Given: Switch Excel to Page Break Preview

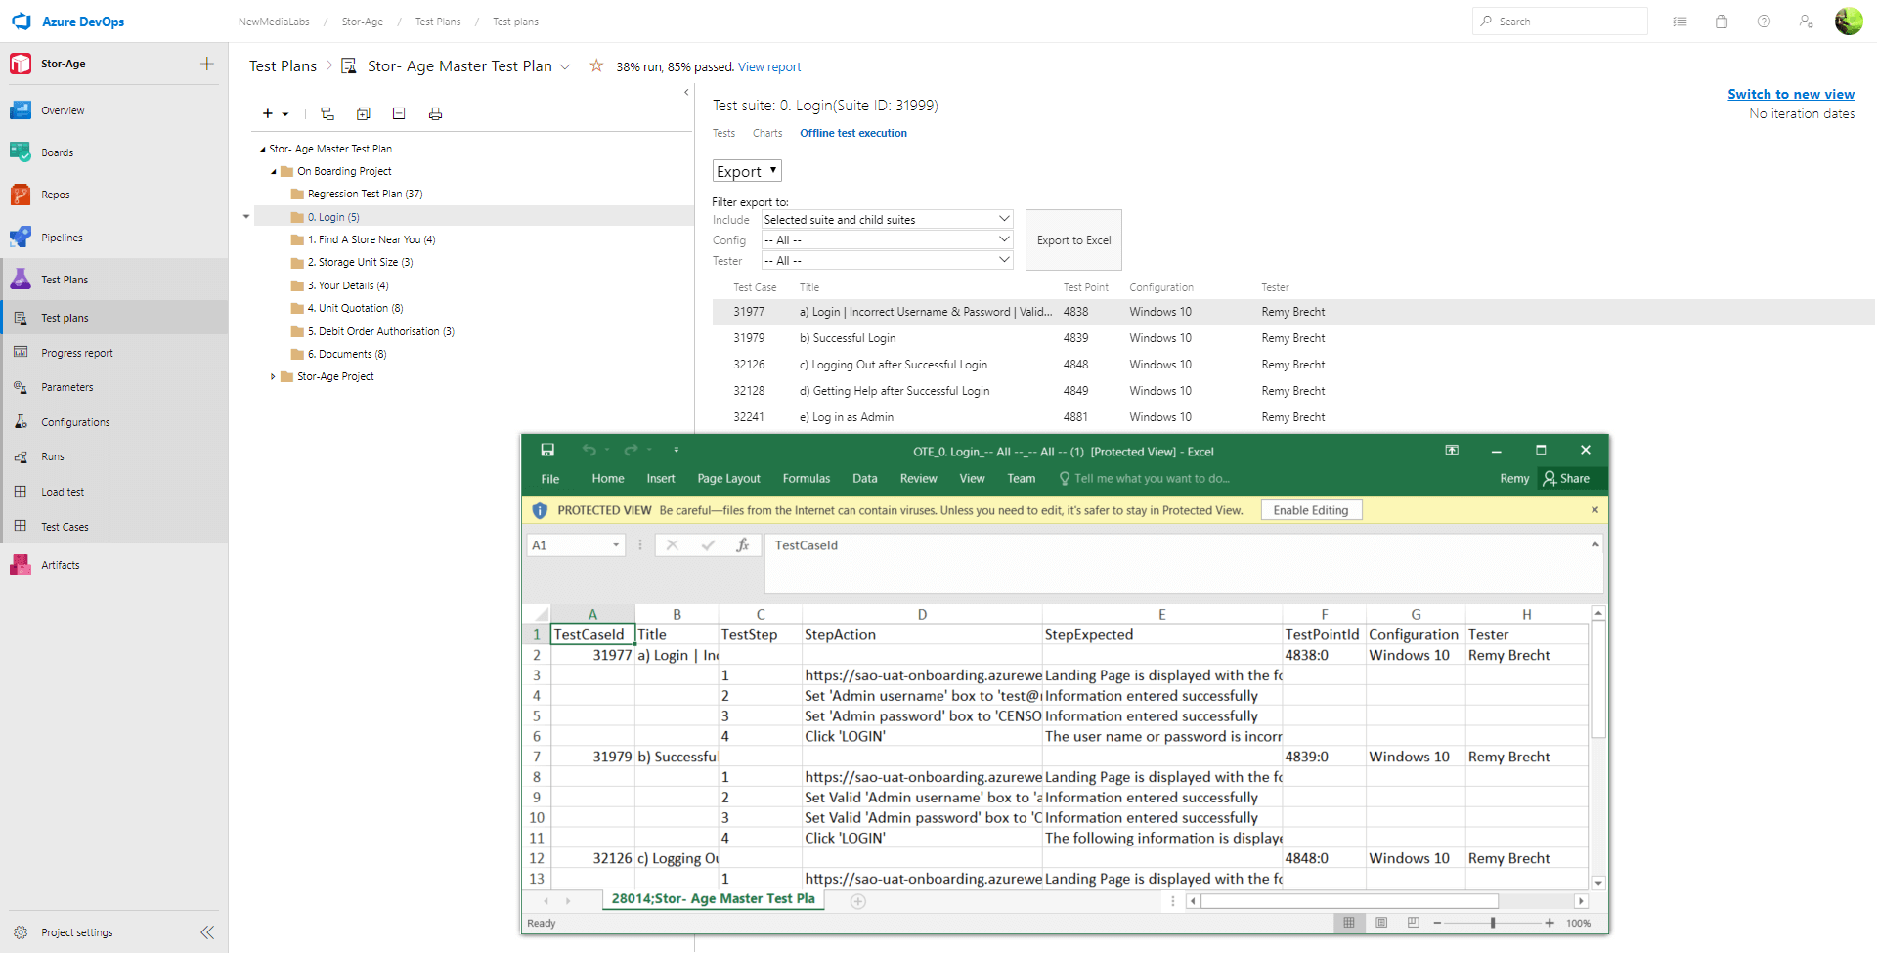Looking at the screenshot, I should tap(1414, 923).
